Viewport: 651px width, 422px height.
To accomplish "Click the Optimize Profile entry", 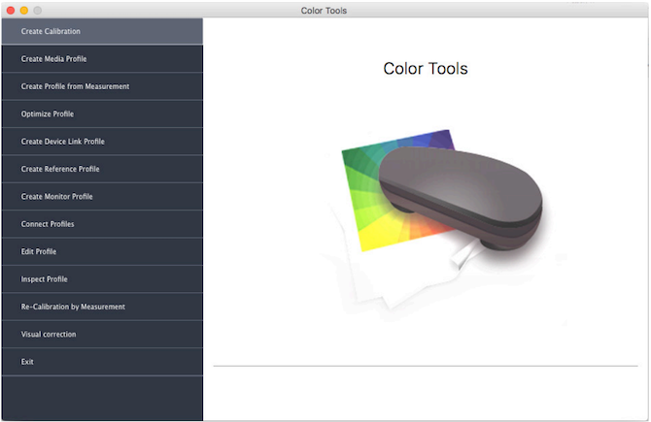I will click(101, 114).
